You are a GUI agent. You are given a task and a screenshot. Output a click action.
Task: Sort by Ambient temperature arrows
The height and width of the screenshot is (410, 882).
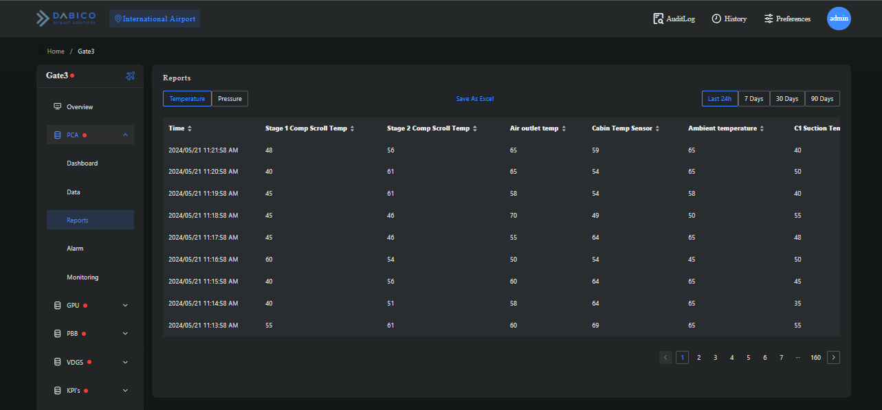(x=762, y=128)
